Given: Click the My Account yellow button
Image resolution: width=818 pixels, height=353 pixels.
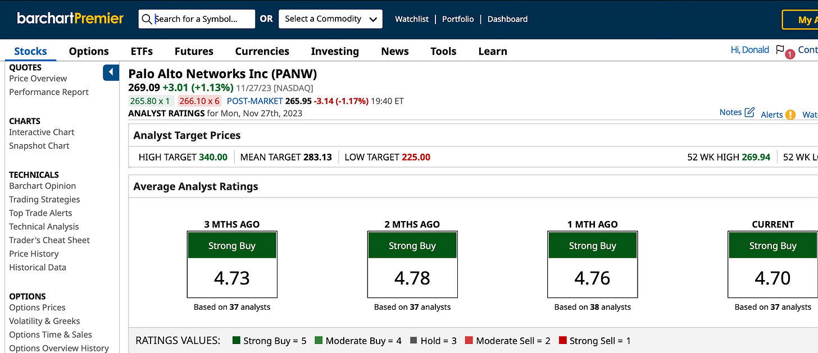Looking at the screenshot, I should coord(800,20).
